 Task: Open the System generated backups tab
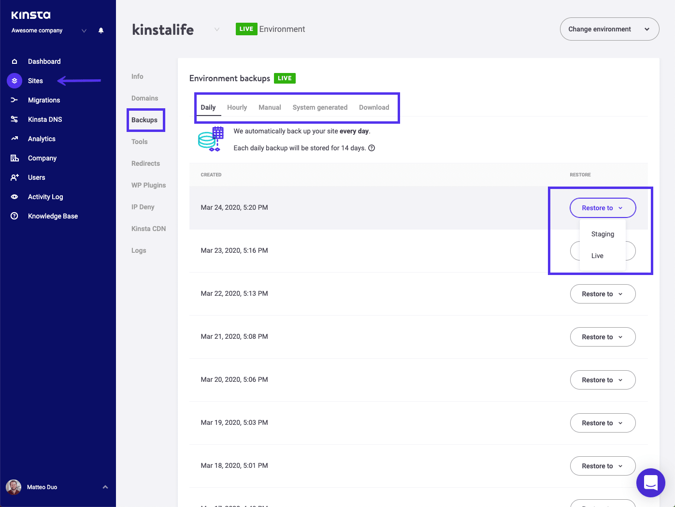click(x=320, y=107)
